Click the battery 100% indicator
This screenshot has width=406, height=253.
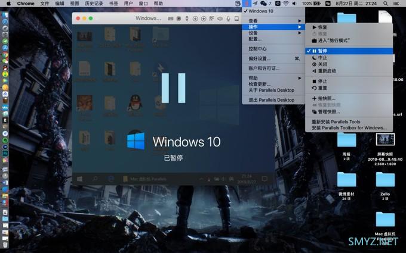311,4
